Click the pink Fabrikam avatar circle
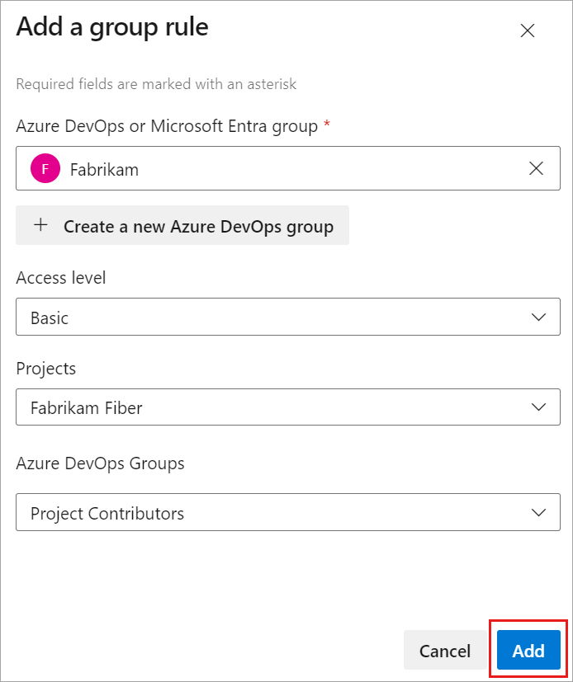The width and height of the screenshot is (573, 682). pos(45,169)
